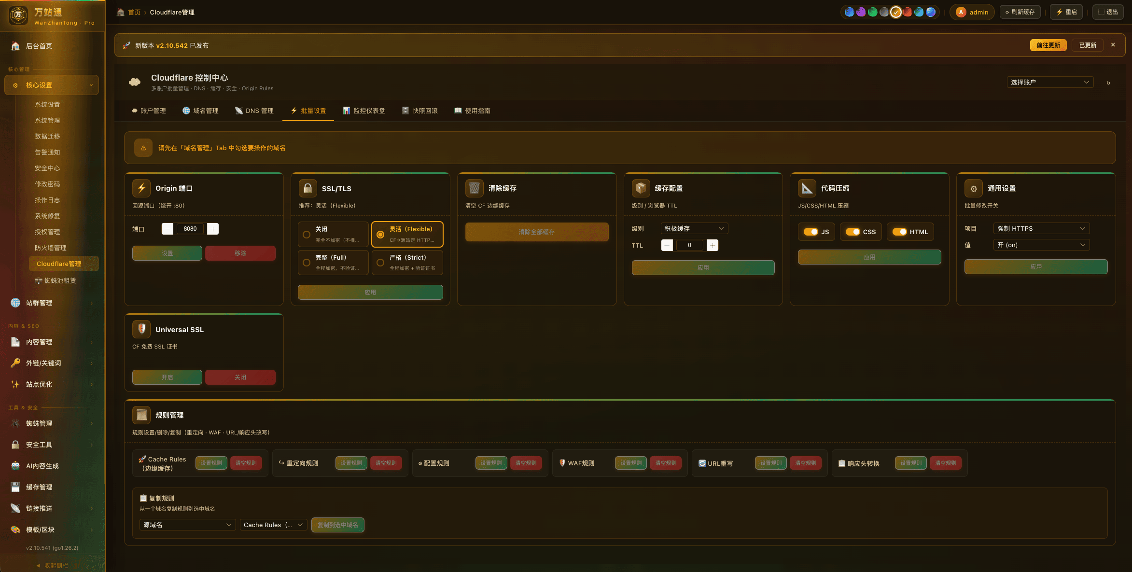Click the 代码压缩 set-square icon
The image size is (1132, 572).
[807, 188]
